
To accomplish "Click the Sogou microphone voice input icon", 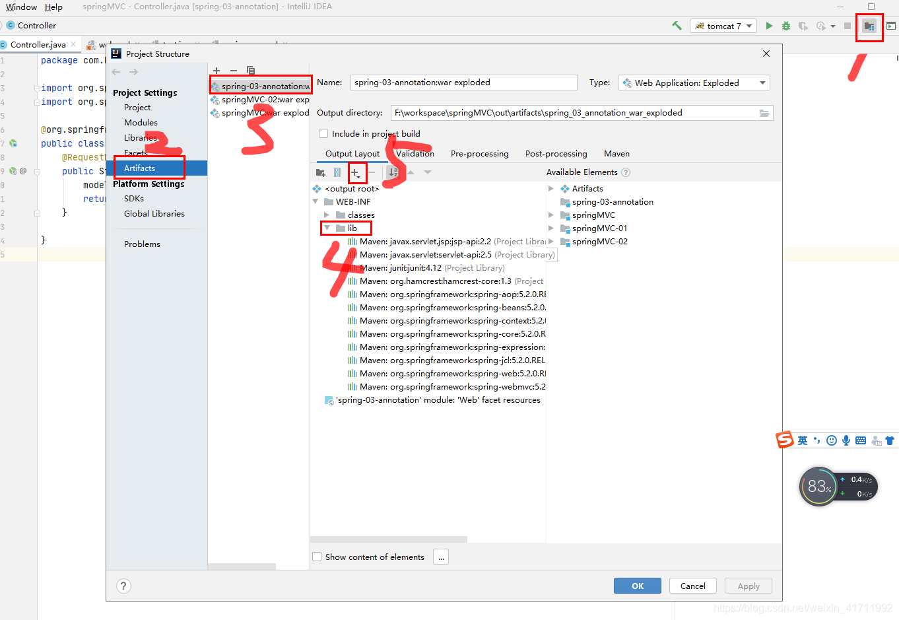I will coord(846,440).
